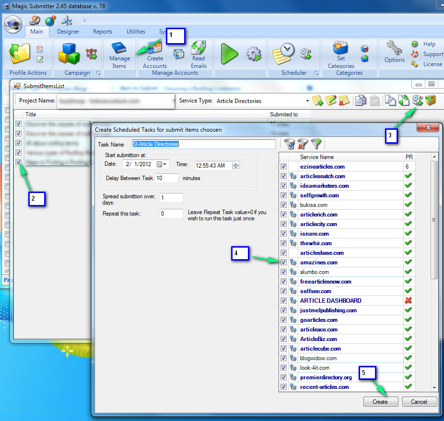Toggle the amazines.com checkbox
Viewport: 444px width, 421px height.
pyautogui.click(x=283, y=262)
